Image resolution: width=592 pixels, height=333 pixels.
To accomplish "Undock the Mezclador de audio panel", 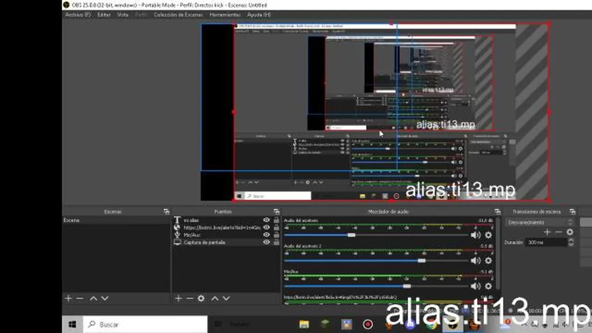I will pos(498,211).
